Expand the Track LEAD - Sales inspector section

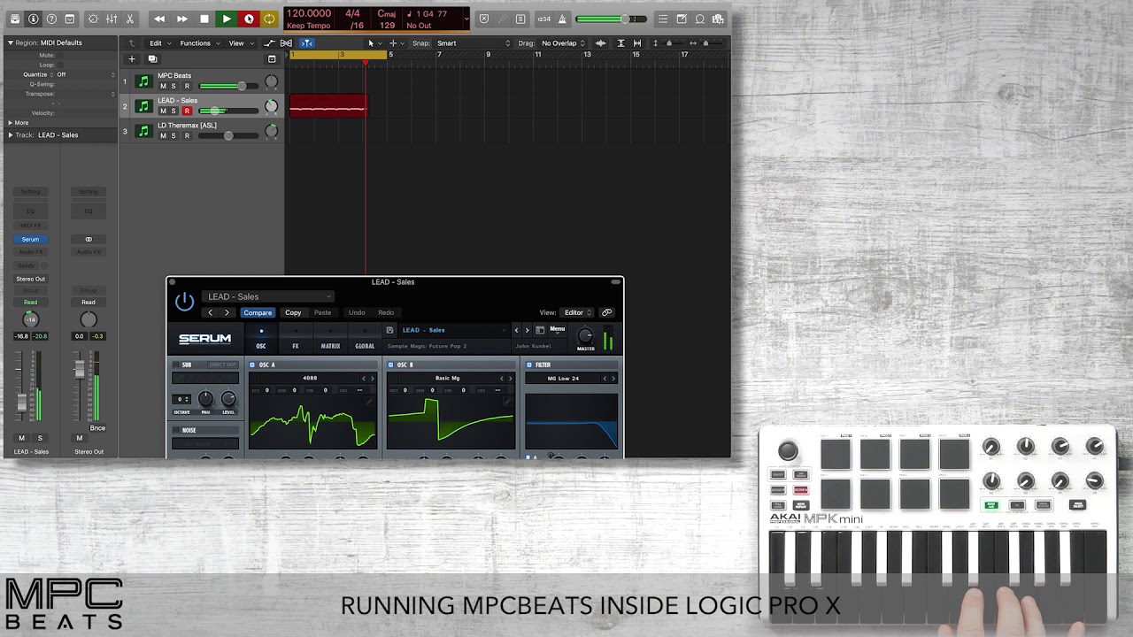(11, 135)
